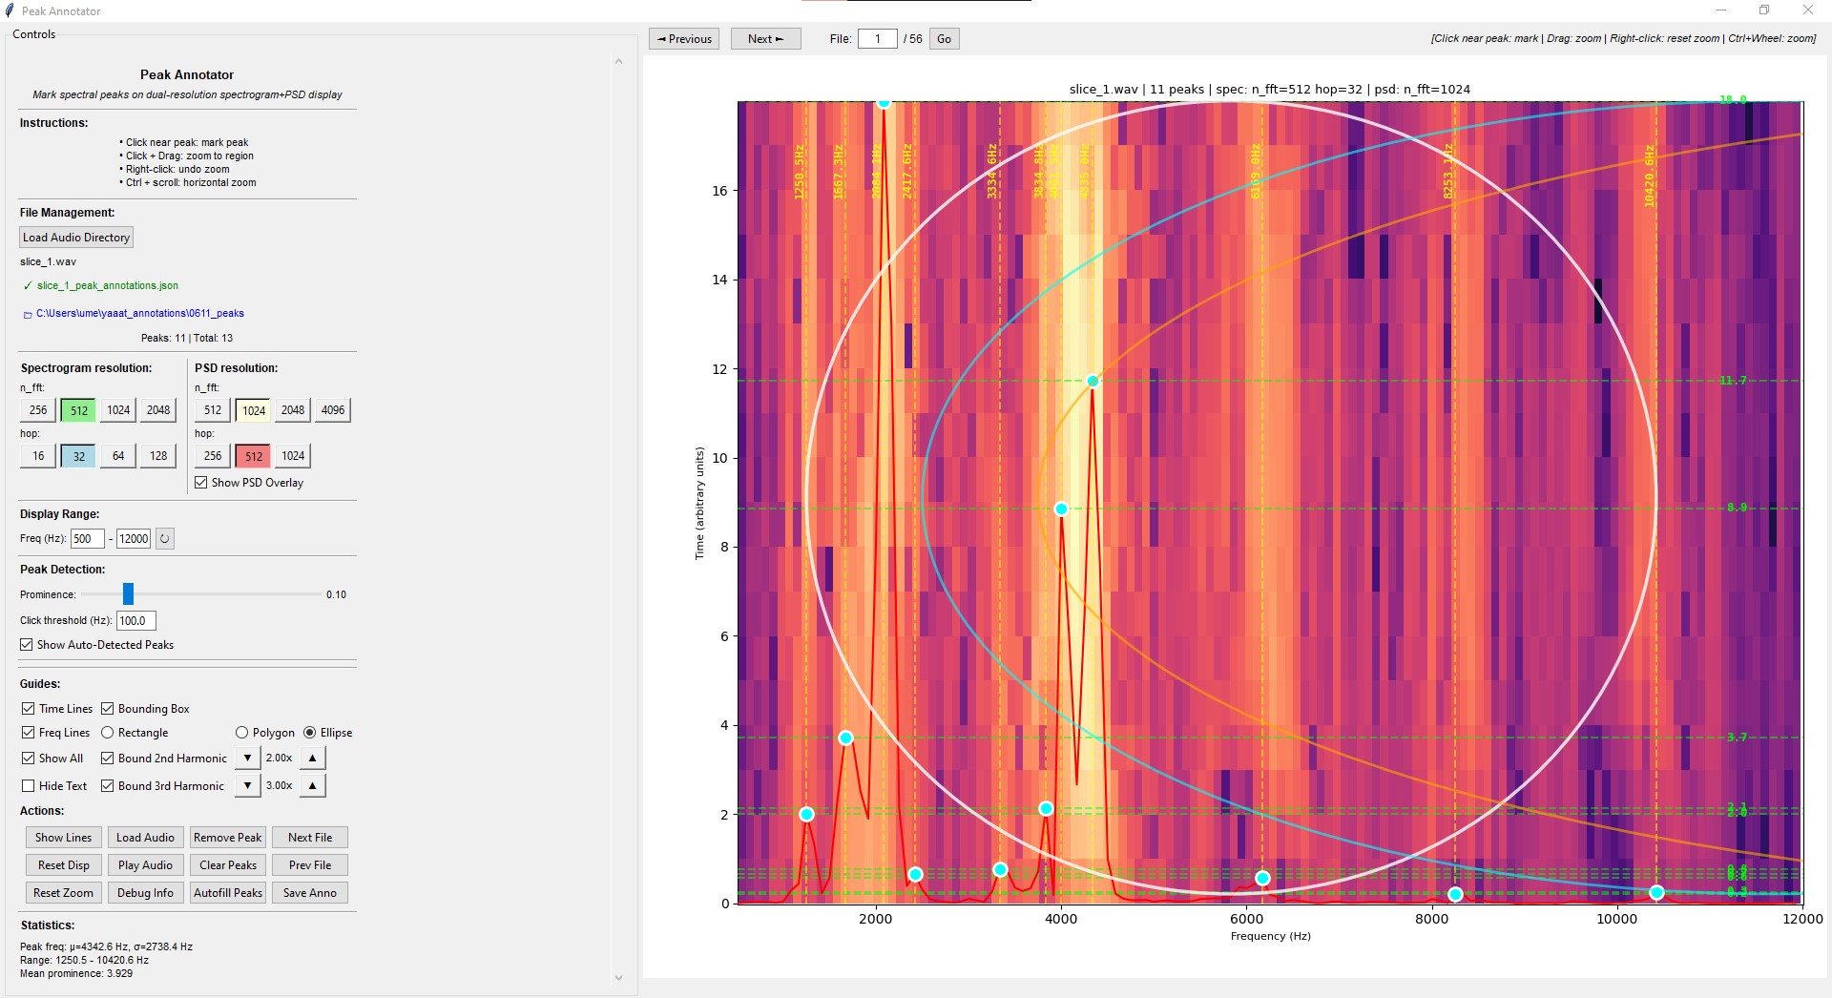Image resolution: width=1832 pixels, height=998 pixels.
Task: Click the Prominence slider handle
Action: coord(128,594)
